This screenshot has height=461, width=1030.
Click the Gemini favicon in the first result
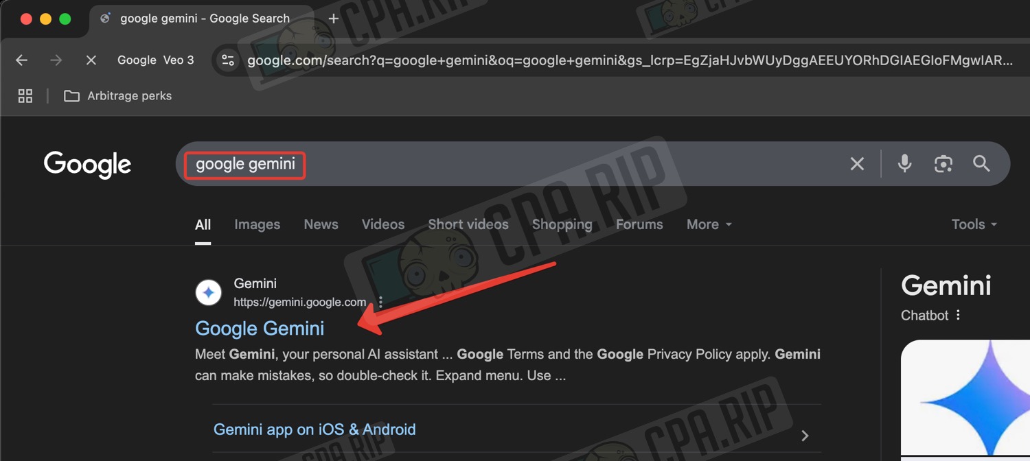tap(209, 292)
